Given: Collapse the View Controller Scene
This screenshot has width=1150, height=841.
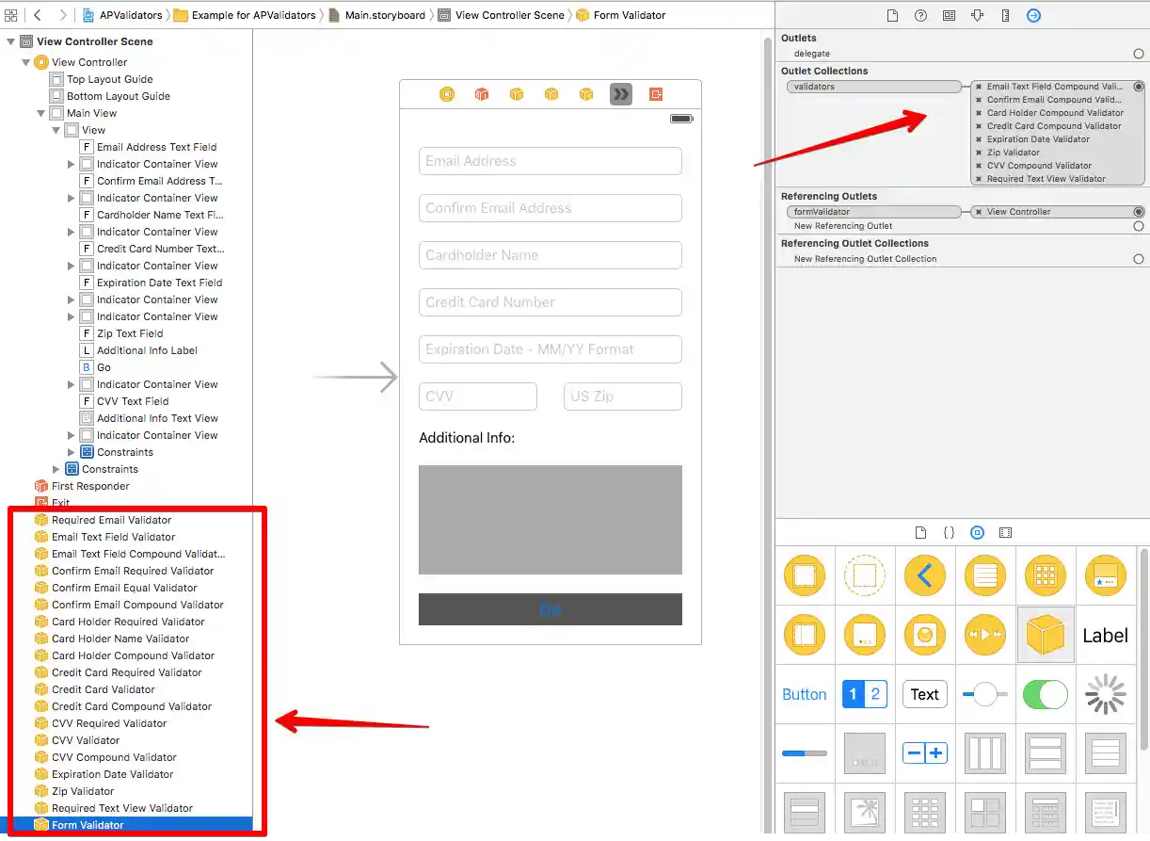Looking at the screenshot, I should [x=10, y=41].
